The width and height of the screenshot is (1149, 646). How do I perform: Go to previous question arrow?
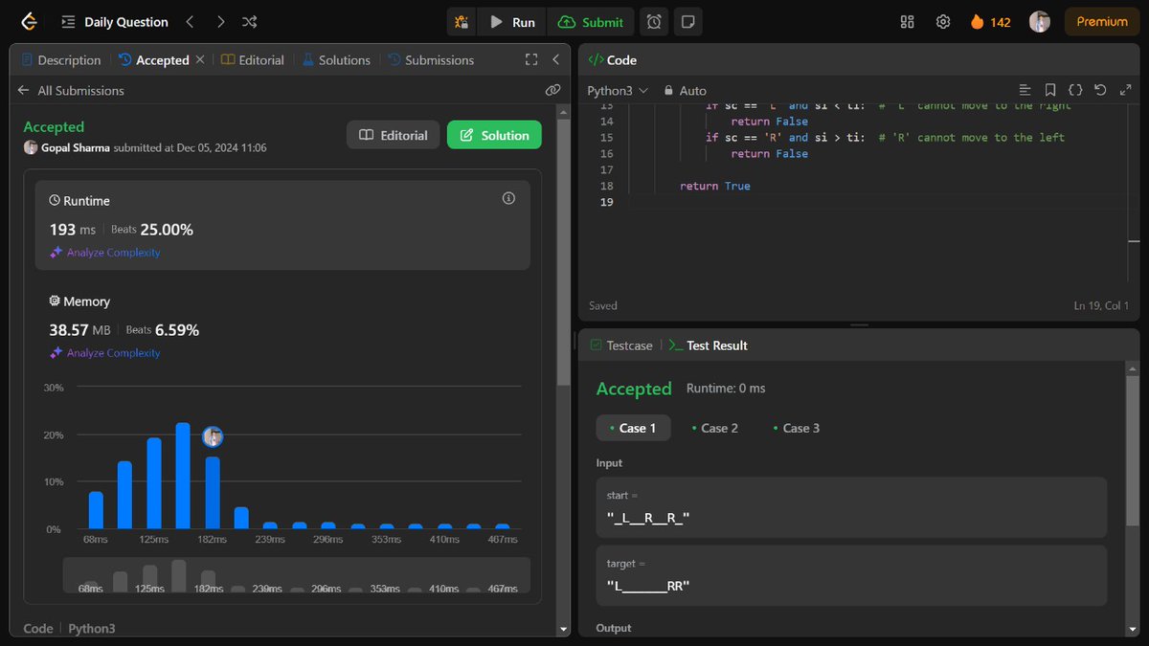(x=190, y=21)
